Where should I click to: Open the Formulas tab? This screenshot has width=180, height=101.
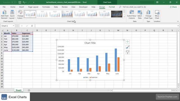tap(46, 7)
